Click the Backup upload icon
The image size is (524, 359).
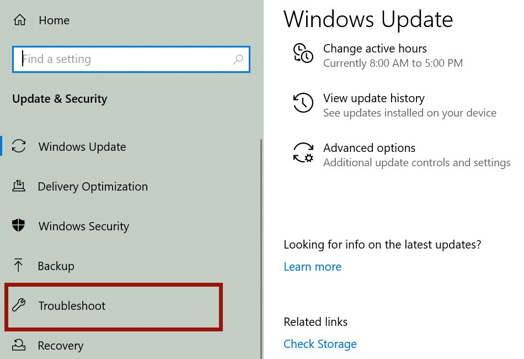pyautogui.click(x=19, y=266)
